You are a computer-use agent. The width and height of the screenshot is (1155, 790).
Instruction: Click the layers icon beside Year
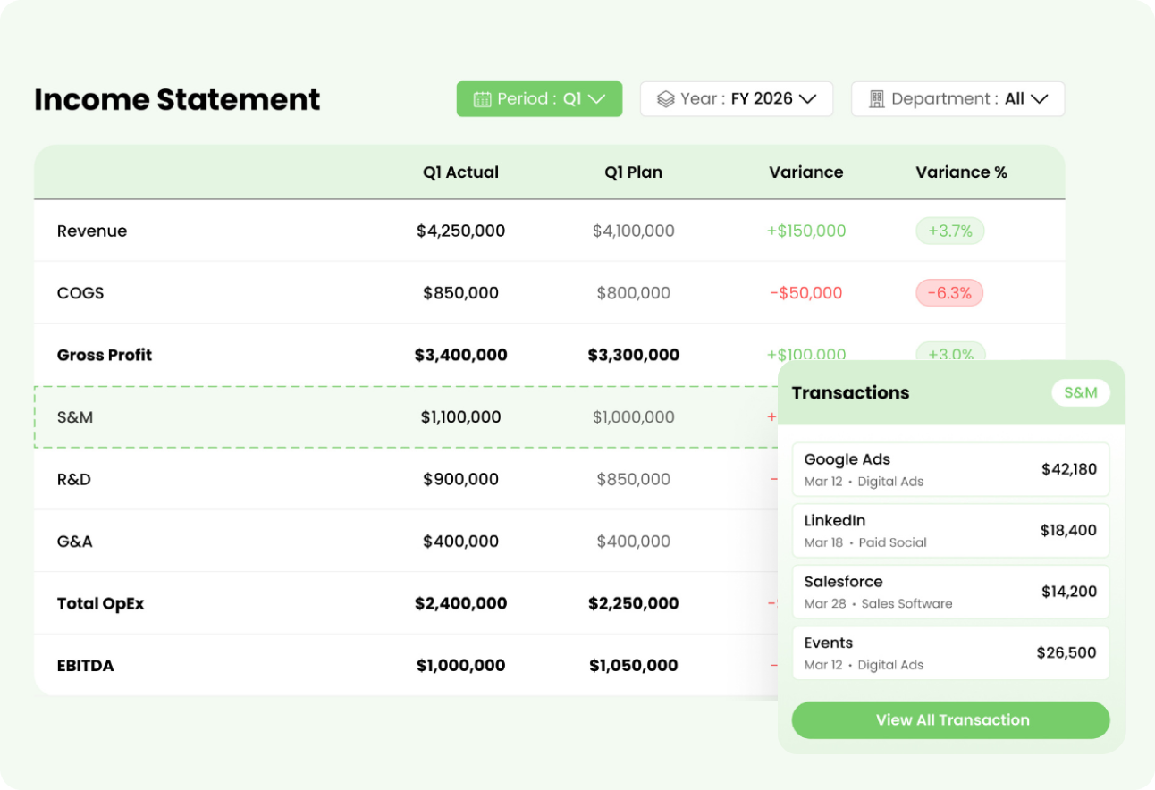point(665,99)
